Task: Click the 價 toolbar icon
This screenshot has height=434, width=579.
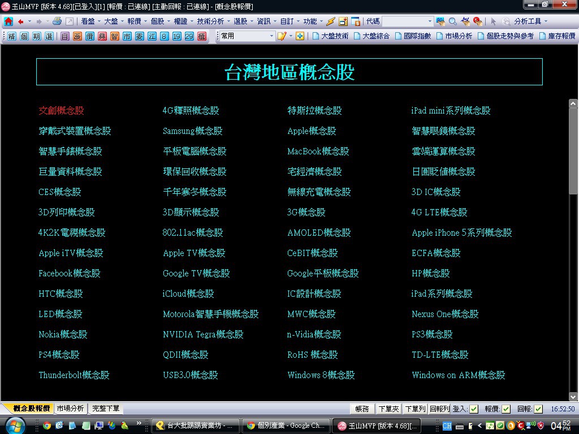Action: click(90, 36)
